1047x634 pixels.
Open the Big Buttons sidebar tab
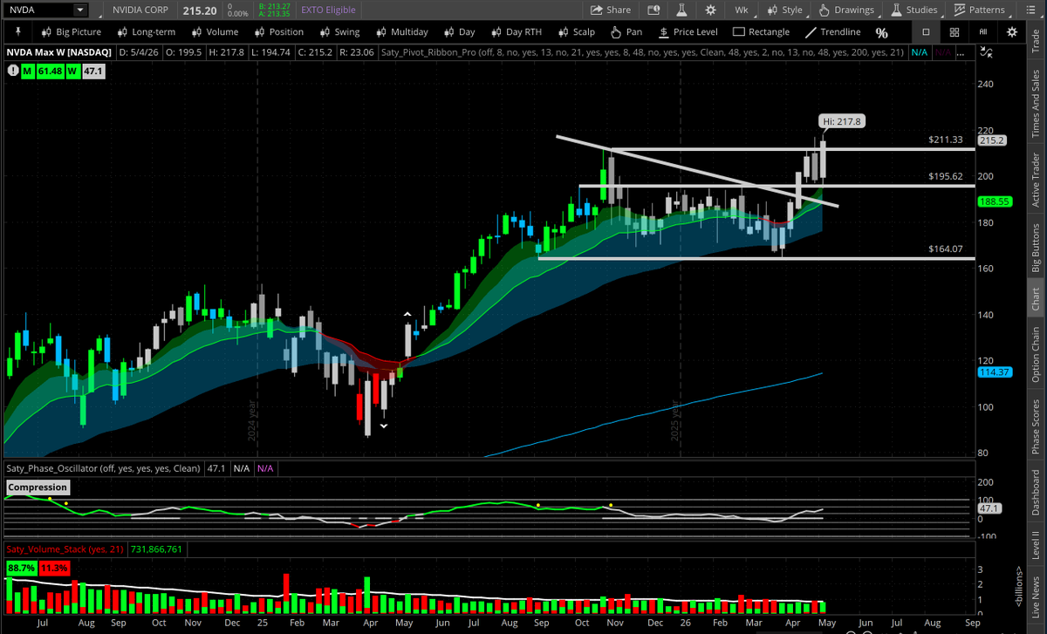click(x=1037, y=249)
